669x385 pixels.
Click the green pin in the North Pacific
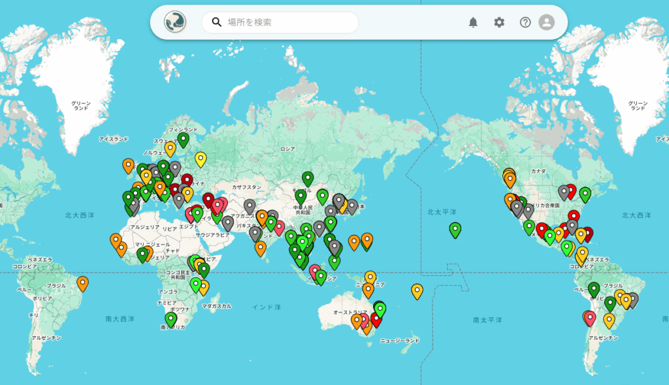click(x=455, y=229)
